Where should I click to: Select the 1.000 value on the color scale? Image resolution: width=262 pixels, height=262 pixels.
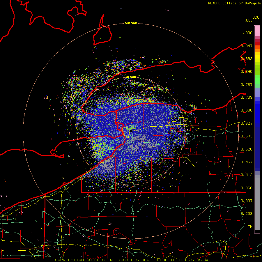coord(247,33)
